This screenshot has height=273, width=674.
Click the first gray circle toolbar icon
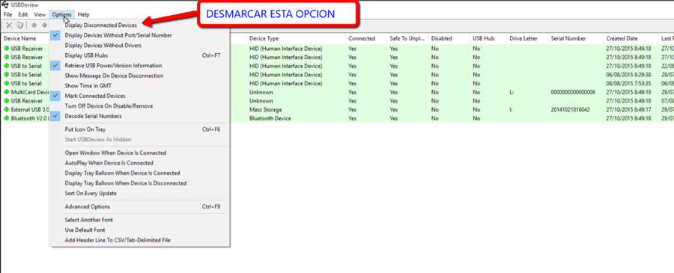tap(34, 25)
